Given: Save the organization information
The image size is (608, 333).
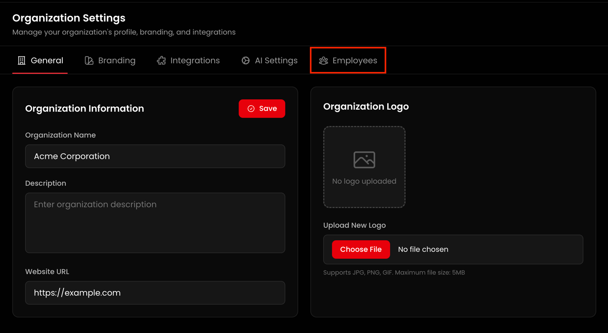Looking at the screenshot, I should click(x=262, y=109).
